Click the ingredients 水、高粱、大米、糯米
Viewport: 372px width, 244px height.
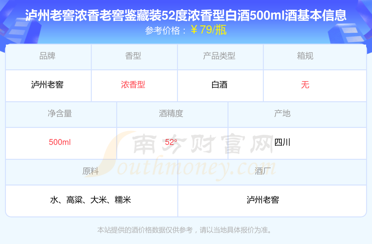91,200
